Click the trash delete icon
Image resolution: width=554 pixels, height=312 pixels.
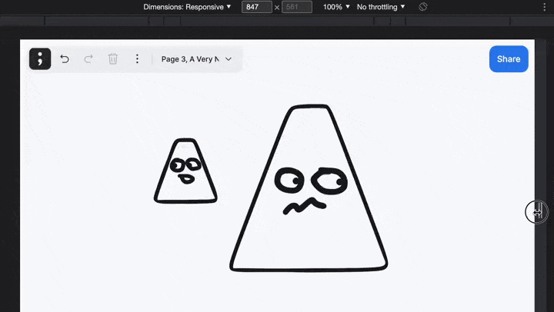(113, 59)
